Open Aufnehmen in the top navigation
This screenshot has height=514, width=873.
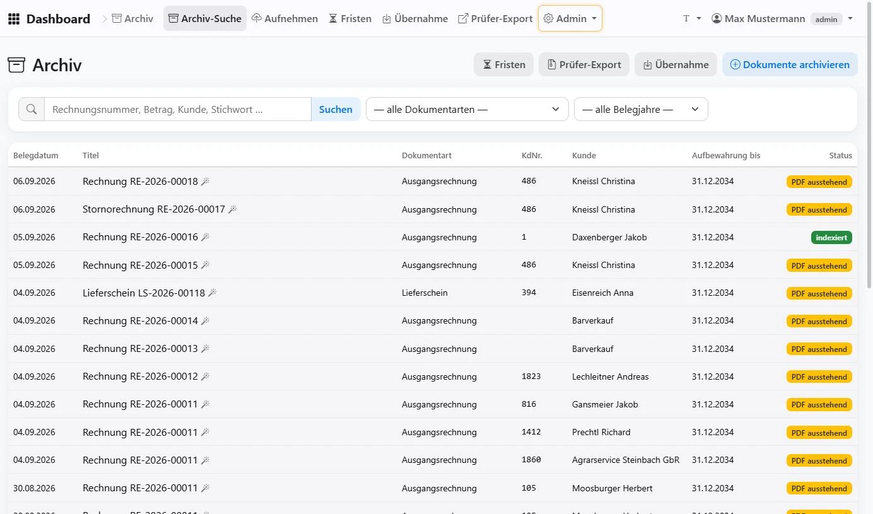(x=284, y=19)
